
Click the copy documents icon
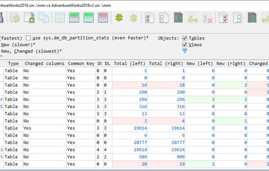[x=44, y=18]
